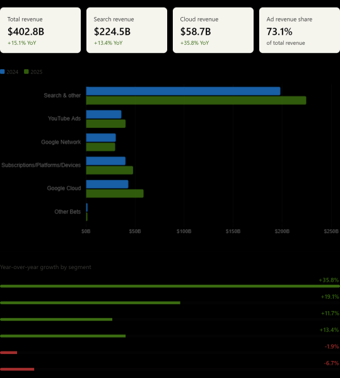Click the +11.7% growth label
Screen dimensions: 340x378
[330, 313]
